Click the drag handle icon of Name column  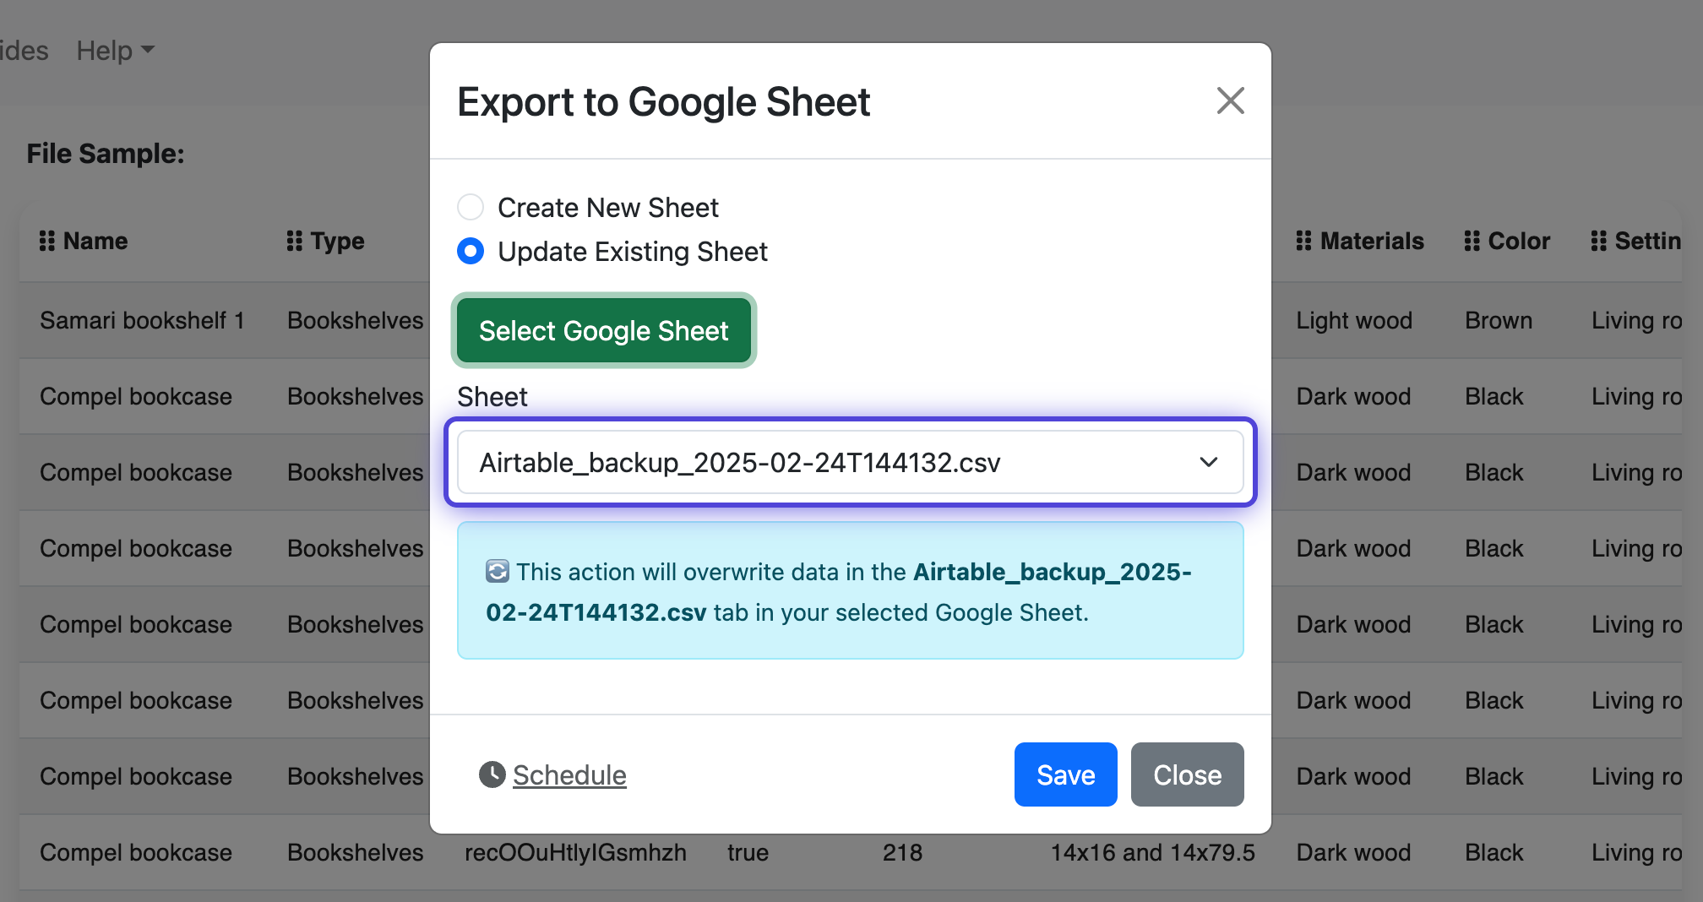47,241
